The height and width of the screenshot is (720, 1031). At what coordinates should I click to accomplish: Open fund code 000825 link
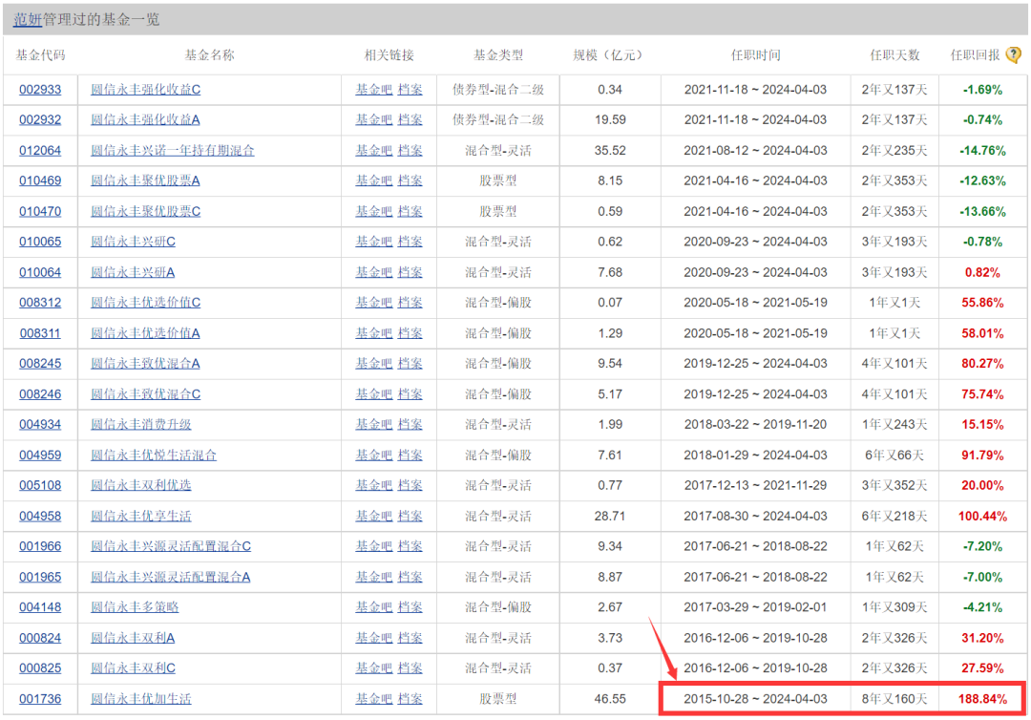(40, 668)
